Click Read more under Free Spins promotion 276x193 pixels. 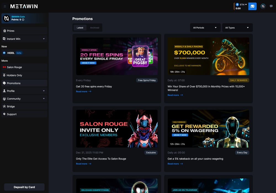click(83, 92)
